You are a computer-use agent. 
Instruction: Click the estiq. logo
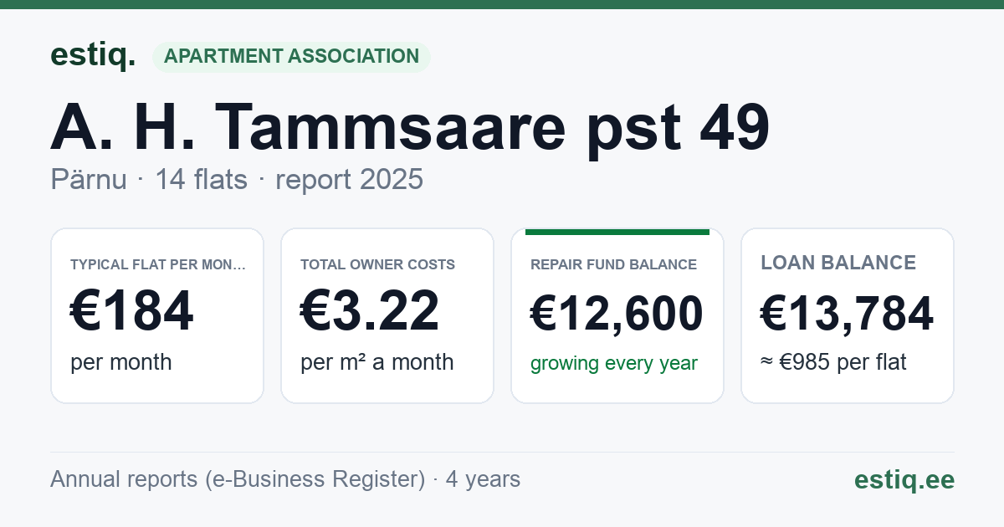(x=93, y=55)
